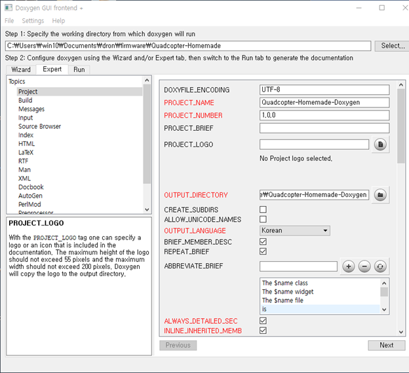Click the PROJECT_NUMBER input field
The image size is (409, 373).
point(324,115)
